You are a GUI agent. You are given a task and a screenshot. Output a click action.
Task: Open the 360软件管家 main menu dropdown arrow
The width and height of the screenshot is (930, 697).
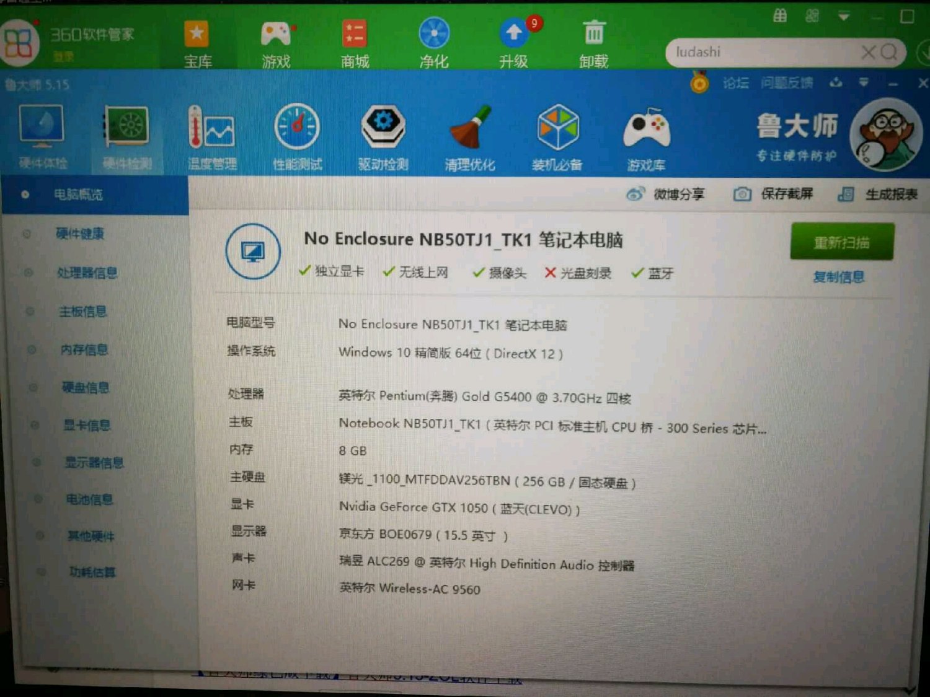[844, 16]
